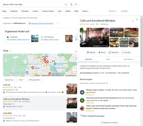Click scrollbar up arrow in details panel
143x126 pixels.
[x=142, y=17]
